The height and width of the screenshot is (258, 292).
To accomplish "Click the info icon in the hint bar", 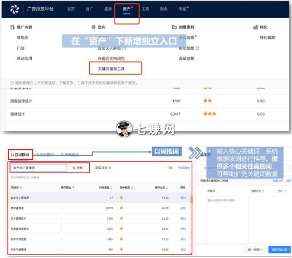I will coord(12,83).
